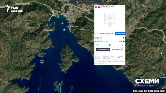Click the magnifier icon in search bar
The image size is (166, 93).
[77, 2]
